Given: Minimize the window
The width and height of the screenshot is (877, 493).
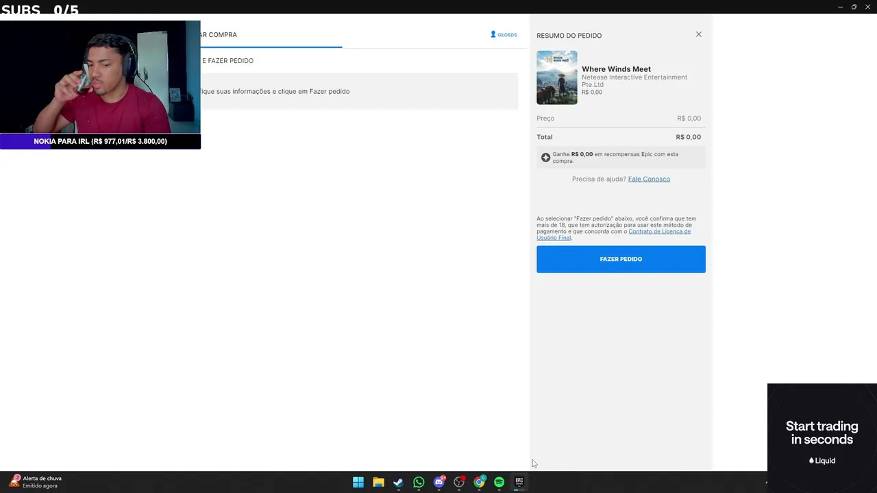Looking at the screenshot, I should click(841, 7).
